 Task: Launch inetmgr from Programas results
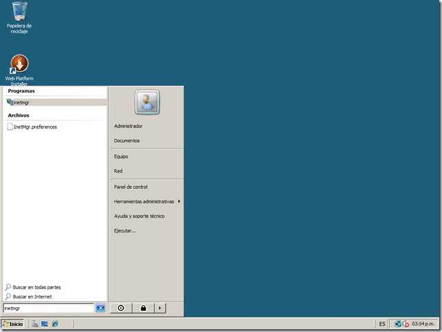point(56,102)
